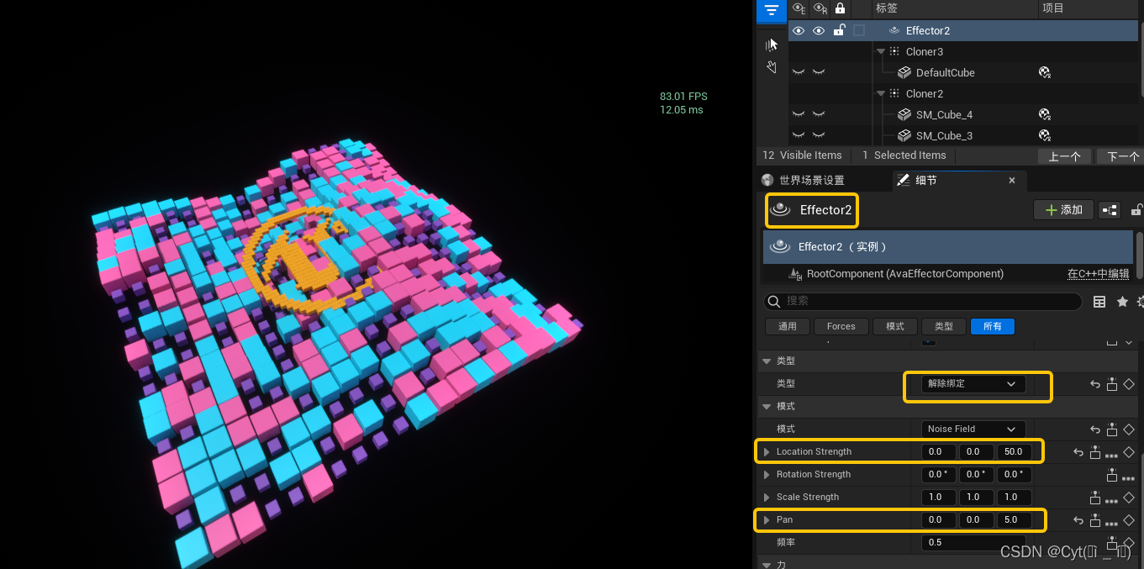This screenshot has width=1144, height=569.
Task: Click Location Strength Z value 50.0
Action: [x=1014, y=452]
